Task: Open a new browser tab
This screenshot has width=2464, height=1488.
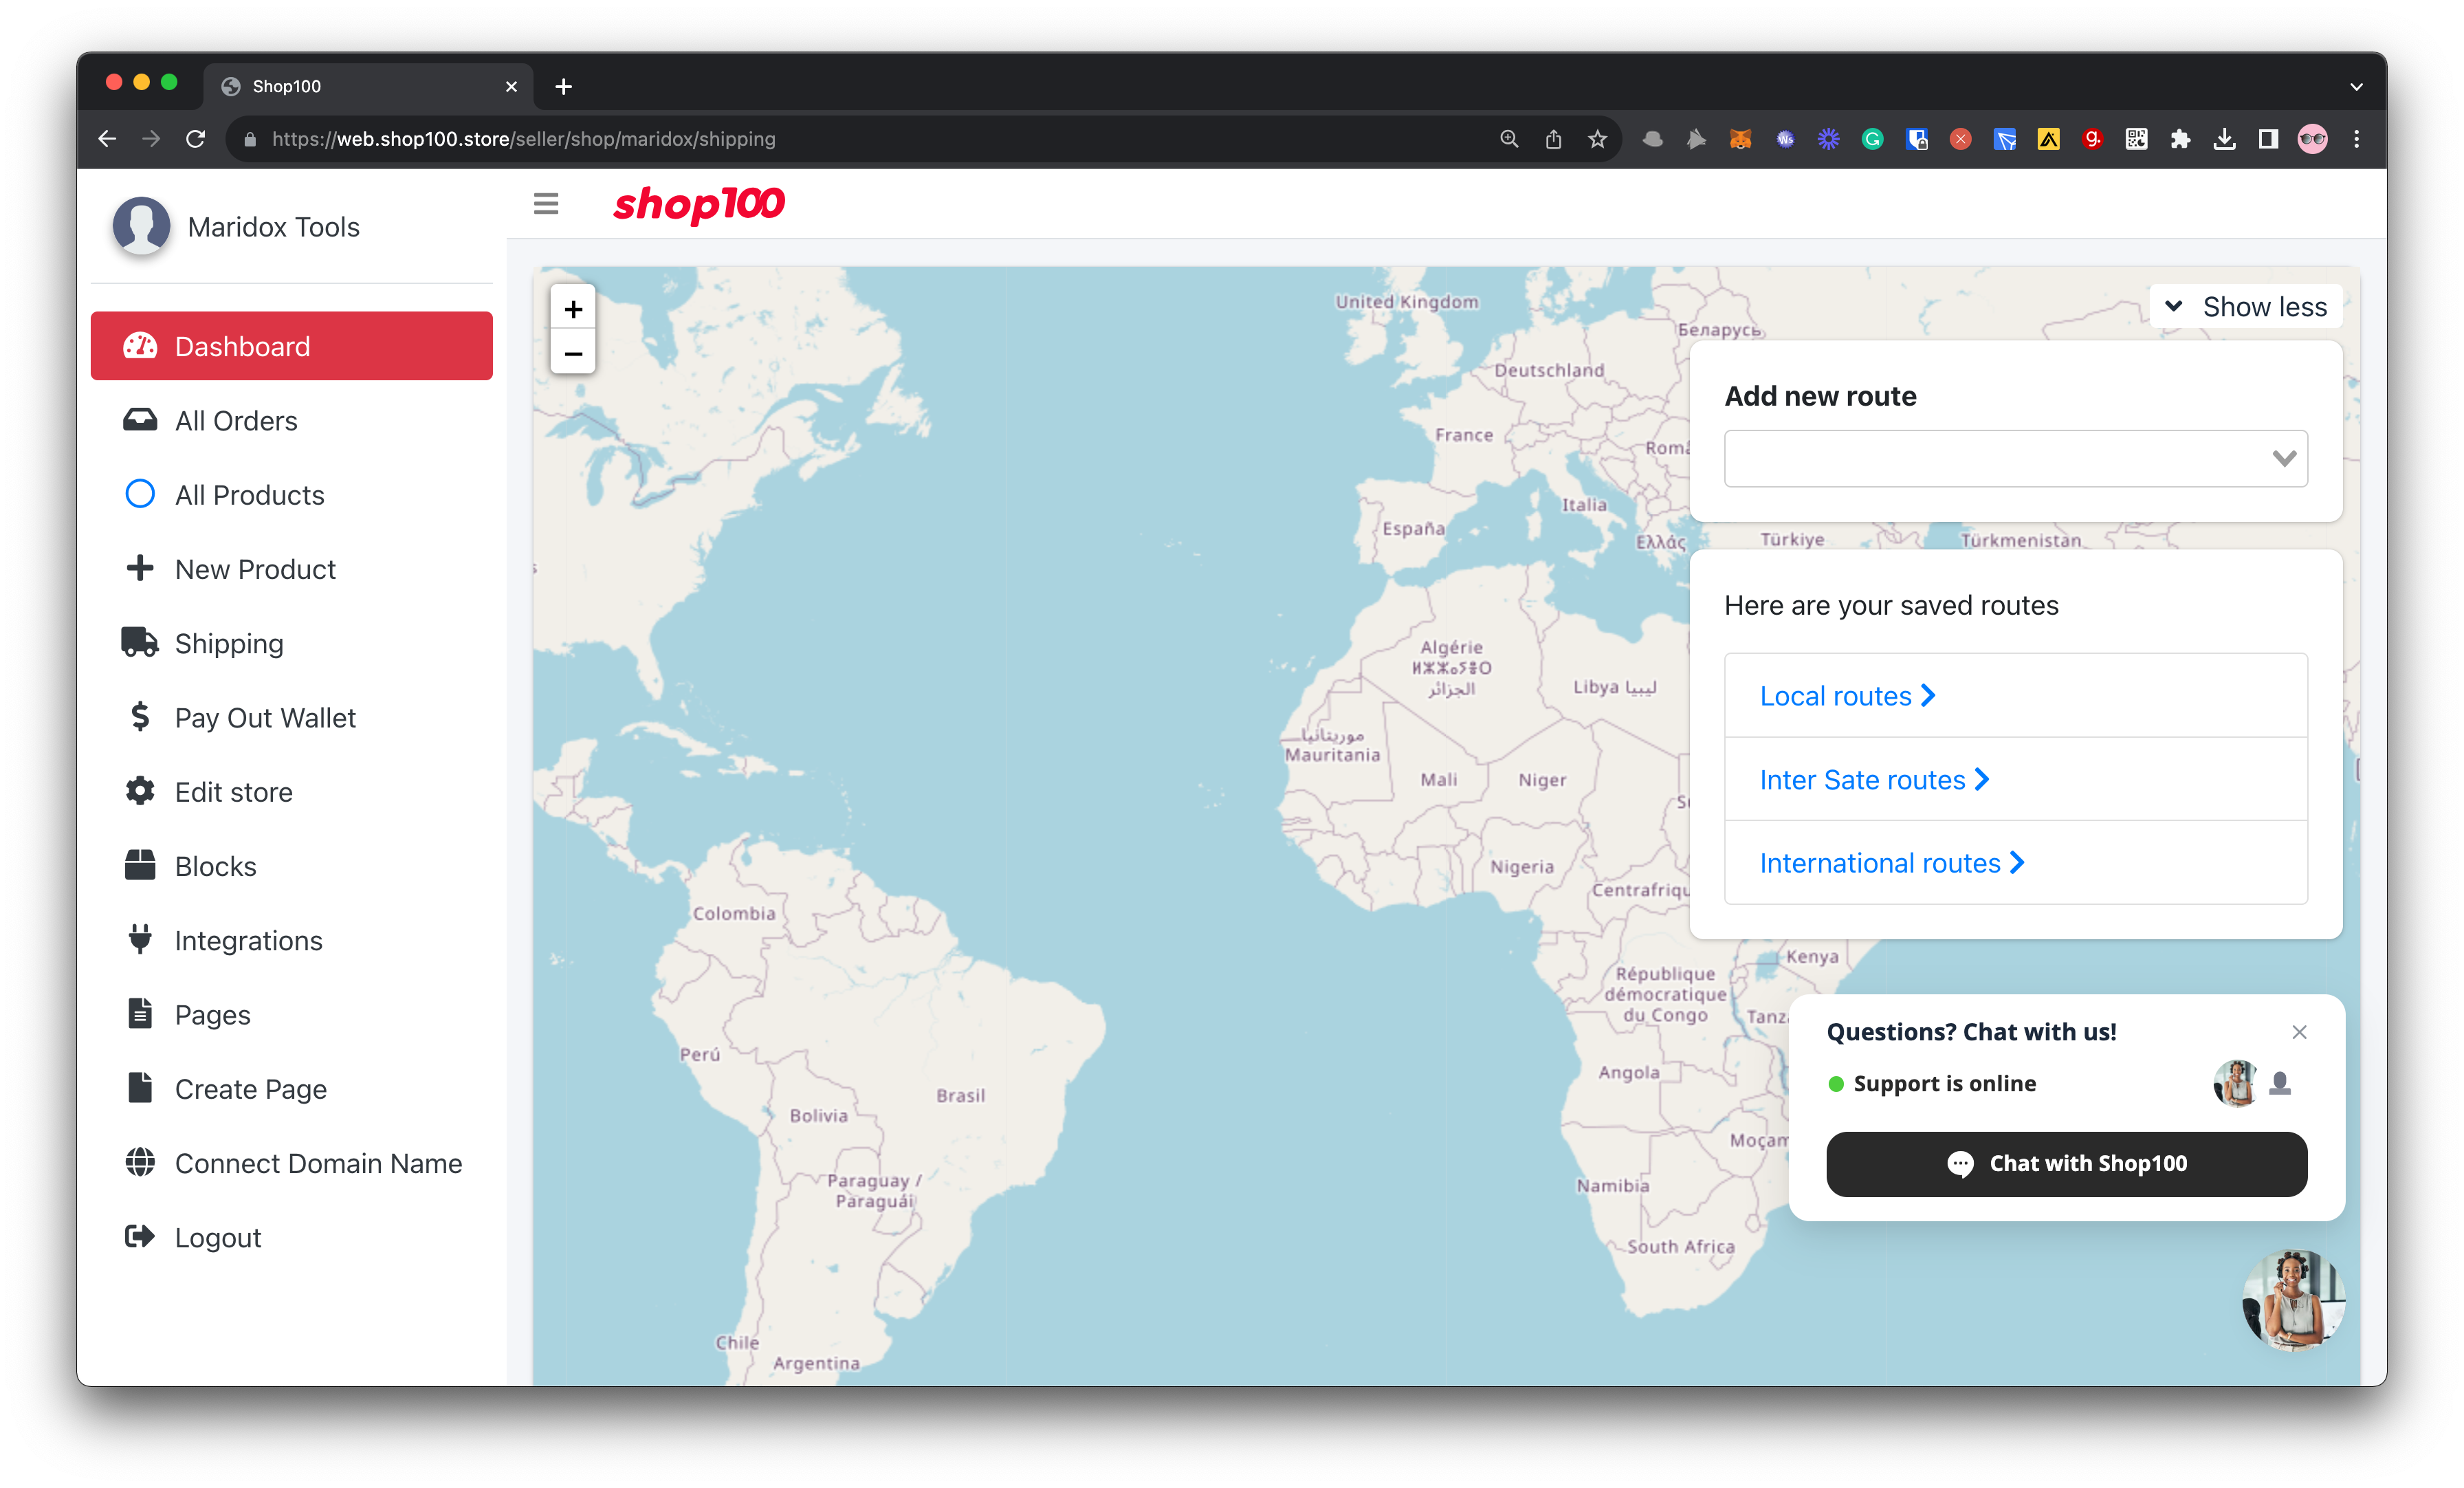Action: [x=563, y=86]
